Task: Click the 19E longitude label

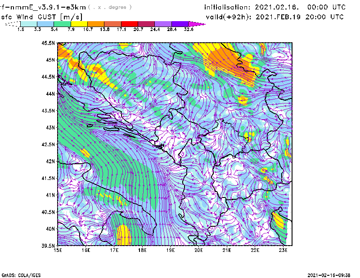Action: click(171, 250)
